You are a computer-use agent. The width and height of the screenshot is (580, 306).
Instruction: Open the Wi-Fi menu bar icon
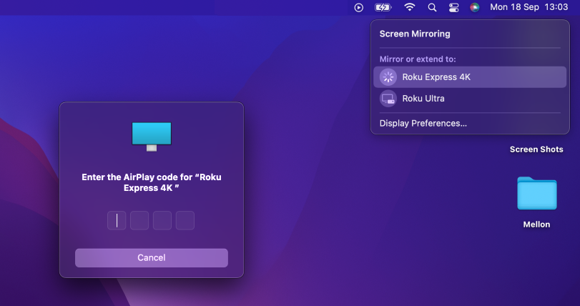coord(410,7)
